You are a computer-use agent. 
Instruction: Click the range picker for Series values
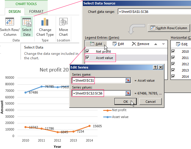[x=128, y=93]
